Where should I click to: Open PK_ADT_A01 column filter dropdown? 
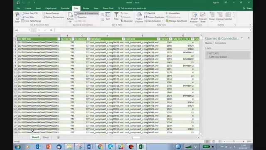pos(59,39)
